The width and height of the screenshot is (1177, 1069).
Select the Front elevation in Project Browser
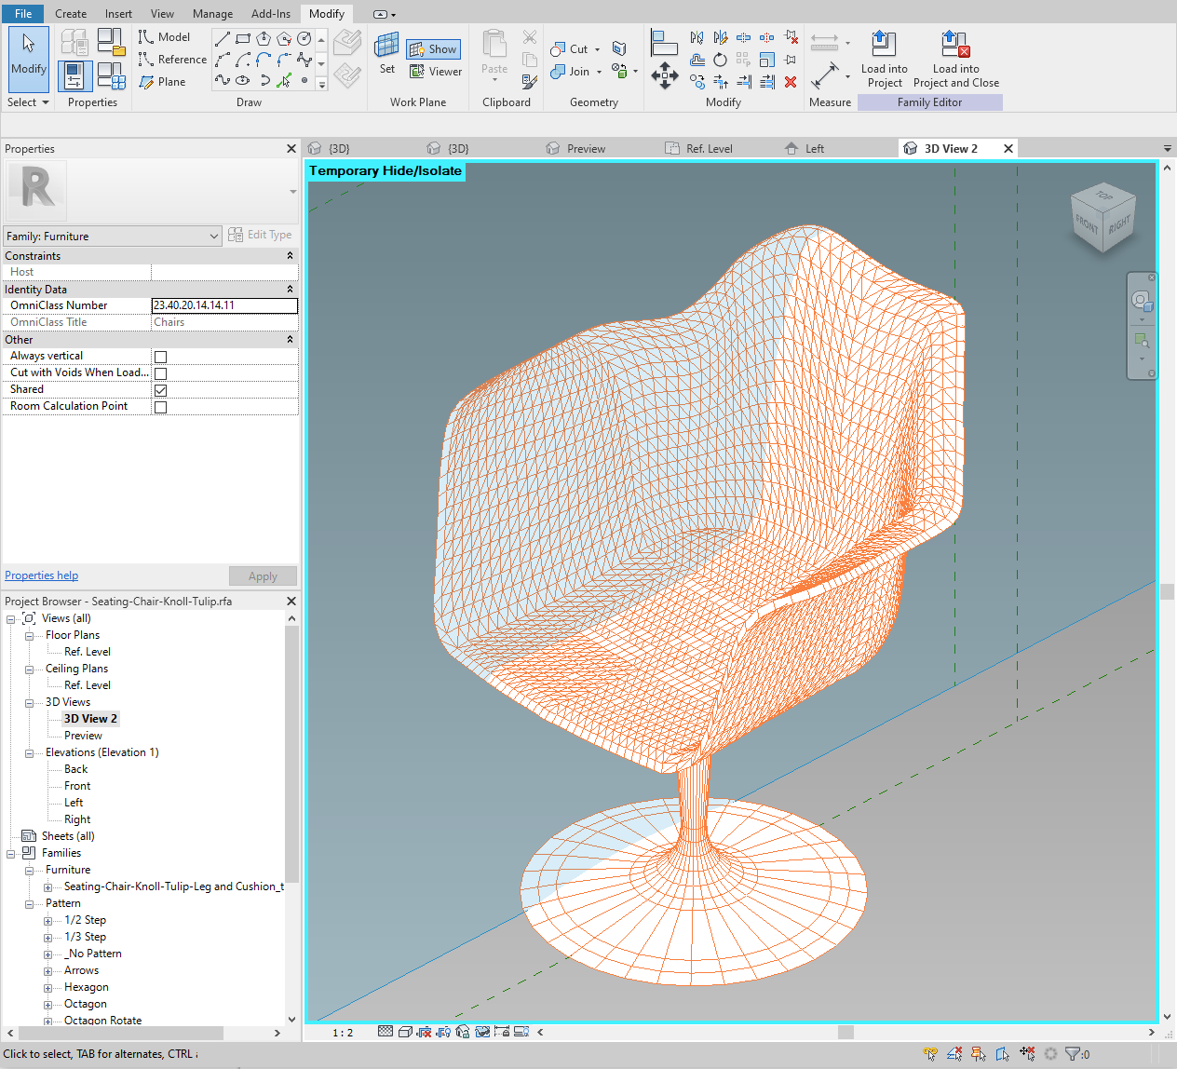pos(77,786)
